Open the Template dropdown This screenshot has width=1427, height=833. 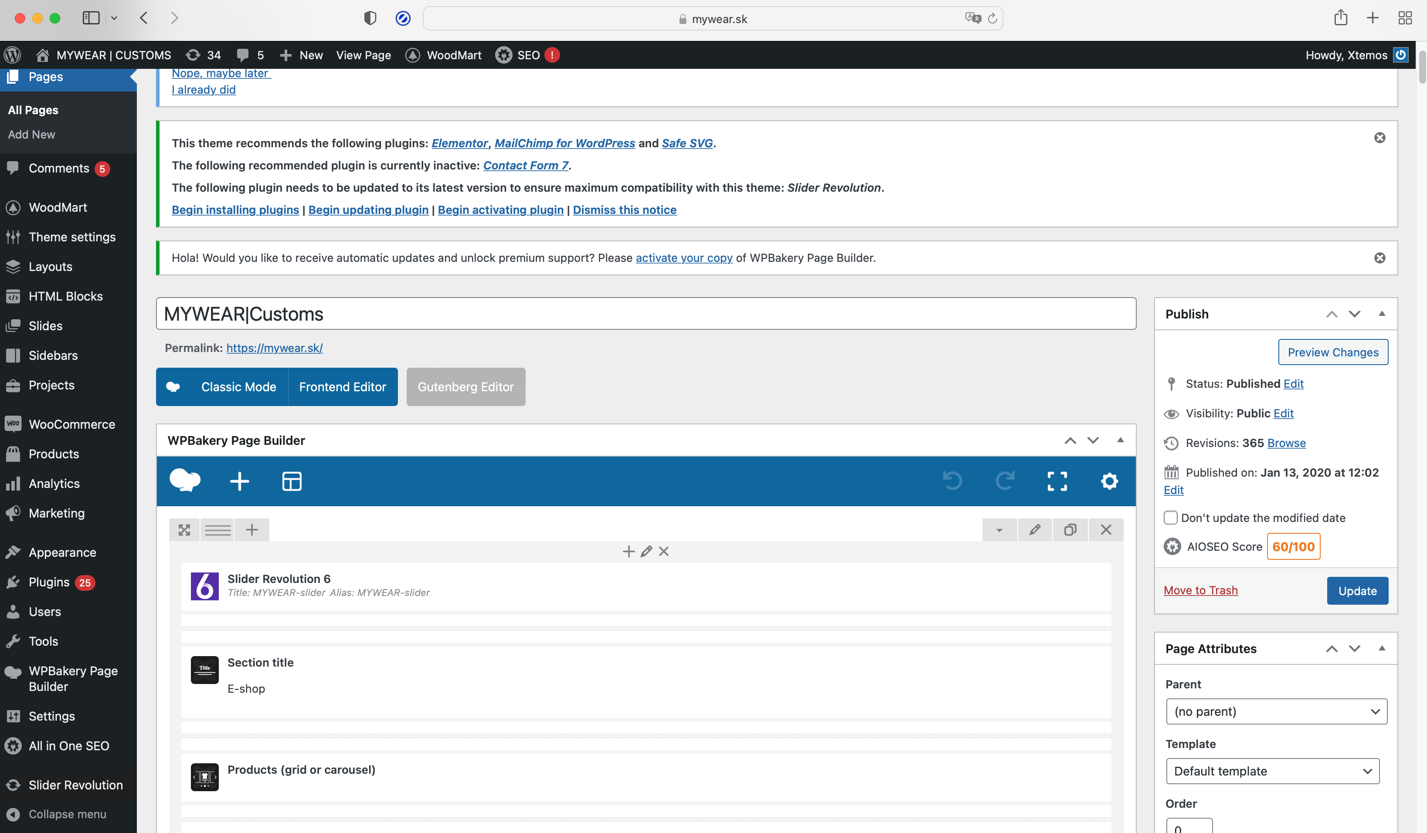(x=1272, y=771)
